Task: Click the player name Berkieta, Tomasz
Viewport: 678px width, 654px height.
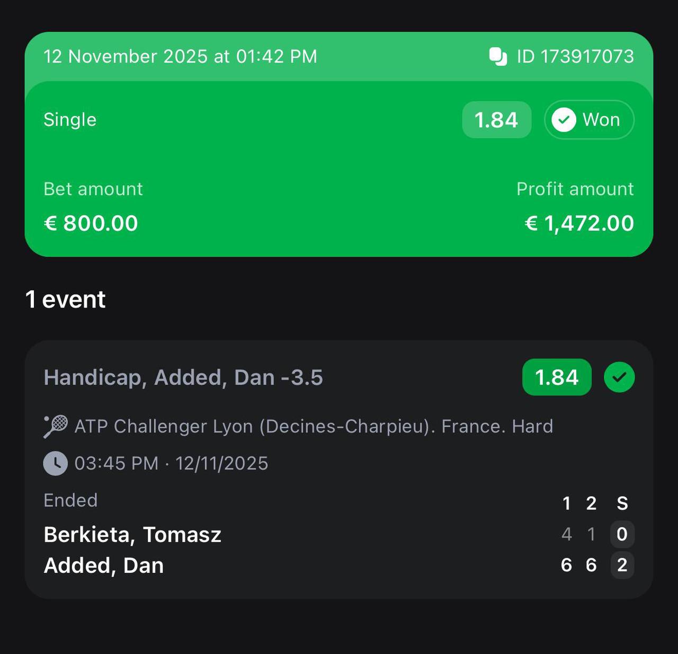Action: coord(132,534)
